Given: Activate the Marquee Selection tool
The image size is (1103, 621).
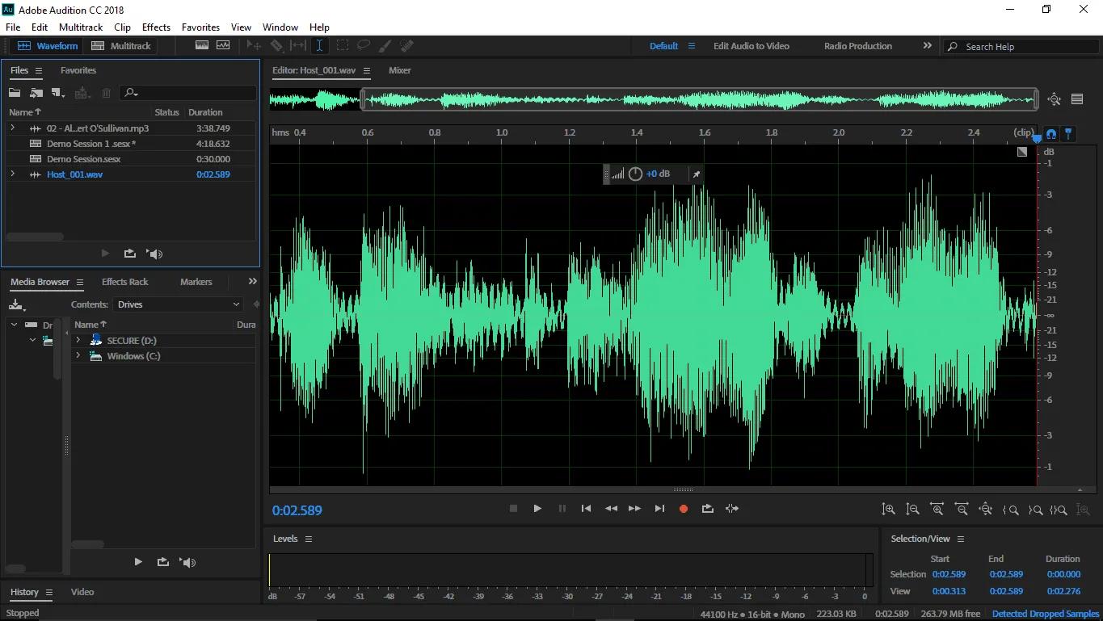Looking at the screenshot, I should click(342, 45).
